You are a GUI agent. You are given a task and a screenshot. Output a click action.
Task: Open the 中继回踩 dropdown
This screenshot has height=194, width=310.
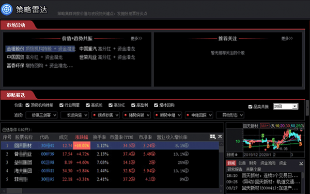[199, 115]
